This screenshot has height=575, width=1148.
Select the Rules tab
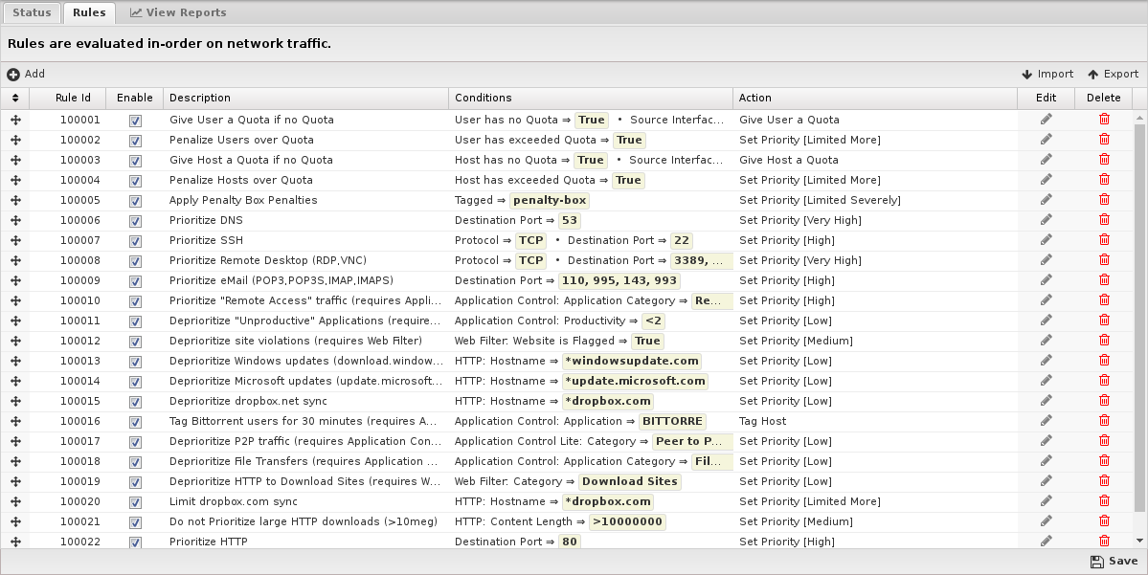89,12
